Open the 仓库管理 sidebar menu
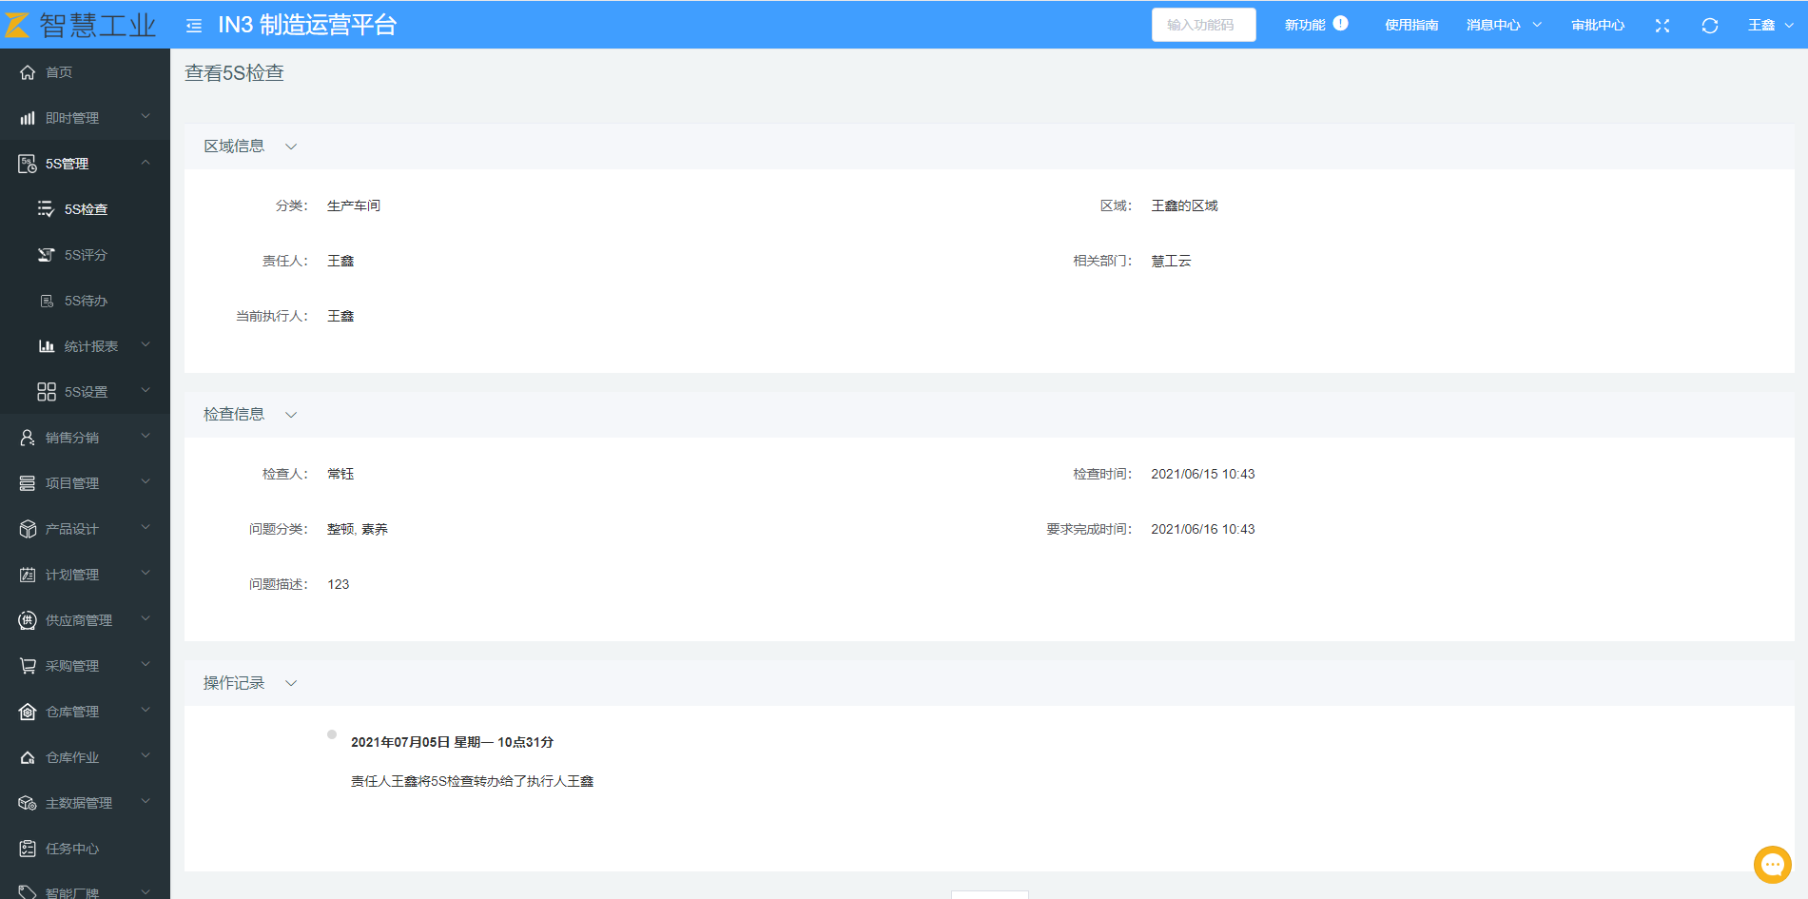 pos(72,712)
